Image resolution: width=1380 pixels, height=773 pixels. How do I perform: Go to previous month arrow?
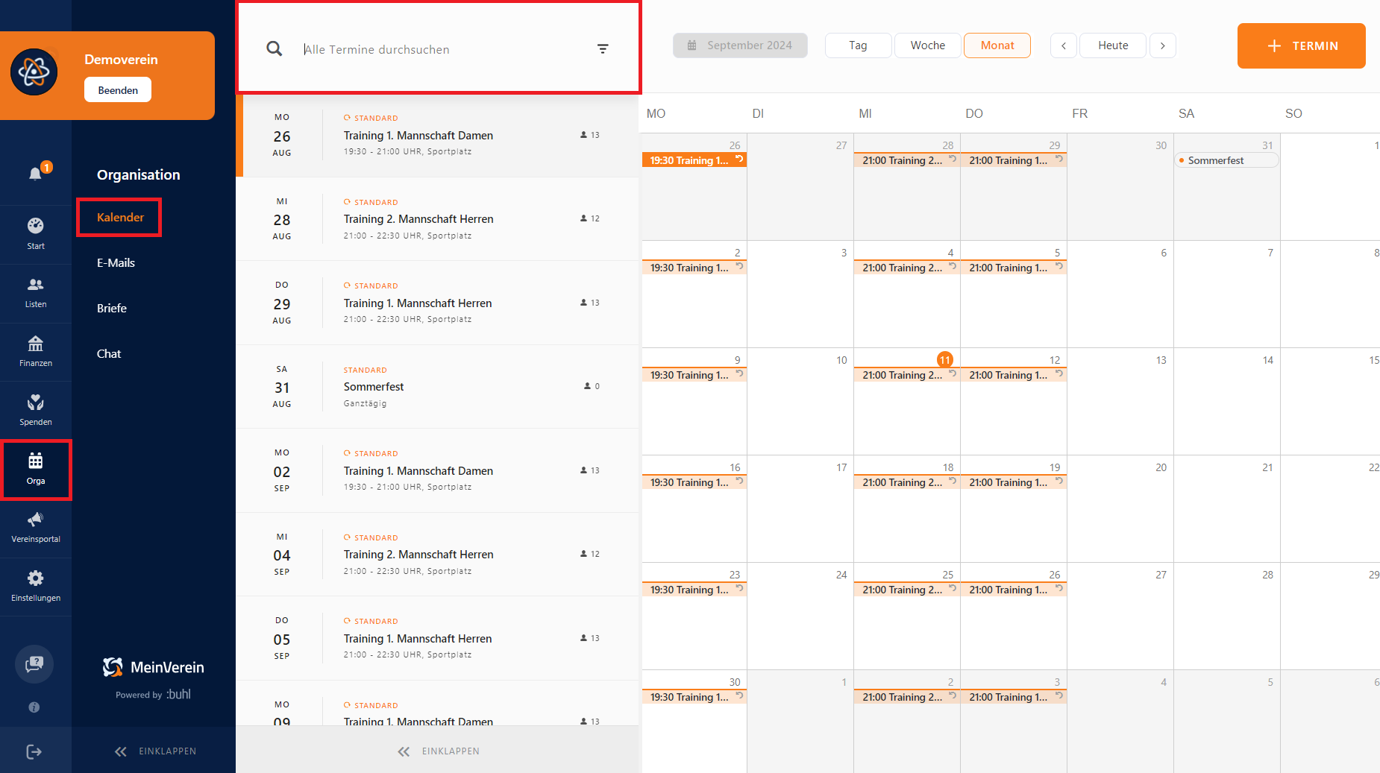[1064, 45]
